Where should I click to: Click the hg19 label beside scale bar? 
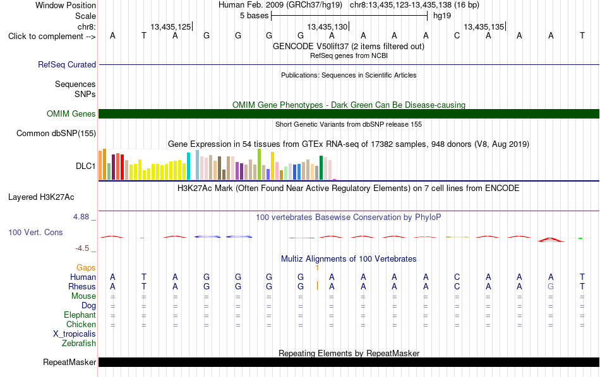pos(442,16)
